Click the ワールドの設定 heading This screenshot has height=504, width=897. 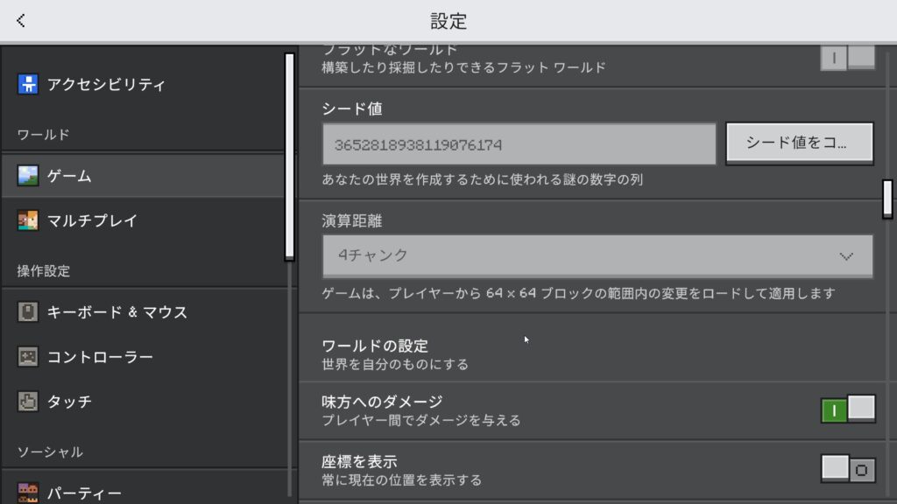375,346
